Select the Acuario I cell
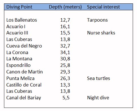The height and width of the screenshot is (111, 137). pos(16,26)
